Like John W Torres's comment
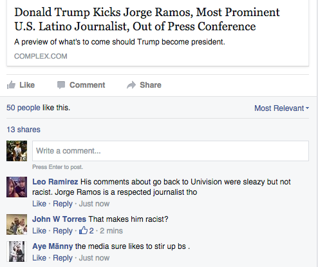Screen dimensions: 318x267 click(x=39, y=231)
